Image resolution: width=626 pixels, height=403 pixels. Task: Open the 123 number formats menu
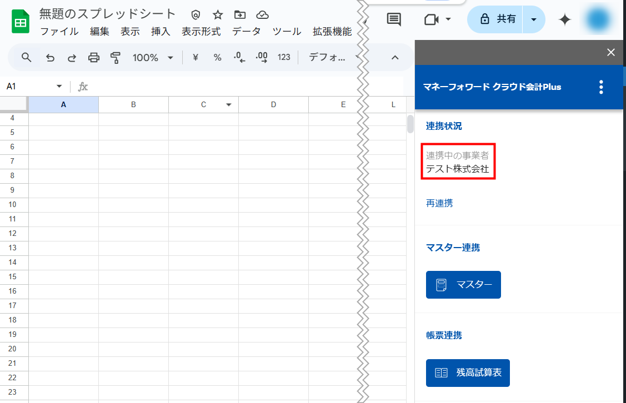pyautogui.click(x=284, y=58)
